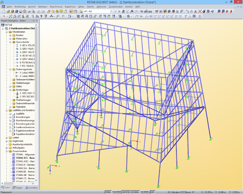Toggle HLINIEN guidelines in status bar

click(144, 192)
